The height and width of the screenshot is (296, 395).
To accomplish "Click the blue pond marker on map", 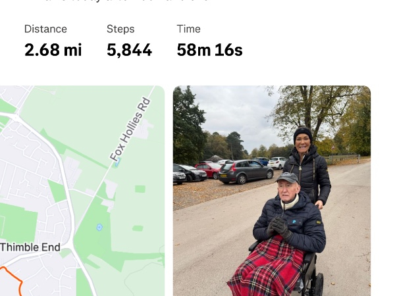I will 99,228.
